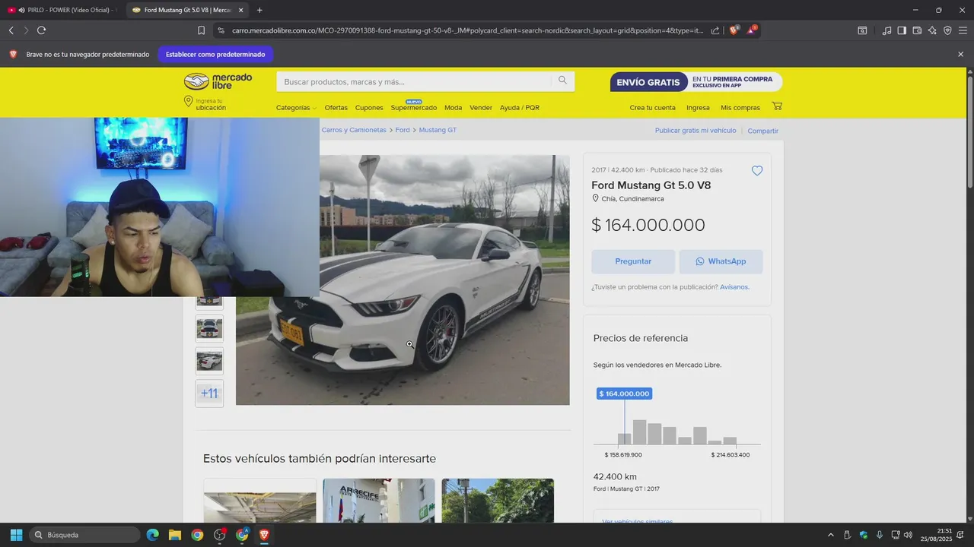Click the ENVÍO GRATIS promo banner
The image size is (974, 547).
pos(695,82)
